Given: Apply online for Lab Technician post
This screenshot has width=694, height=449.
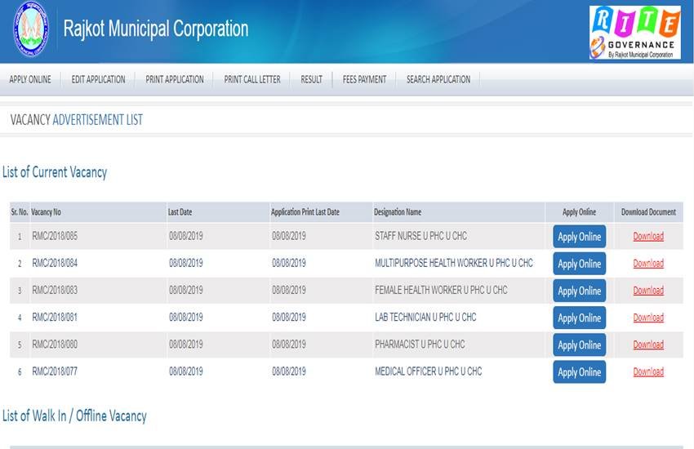Looking at the screenshot, I should click(x=579, y=318).
